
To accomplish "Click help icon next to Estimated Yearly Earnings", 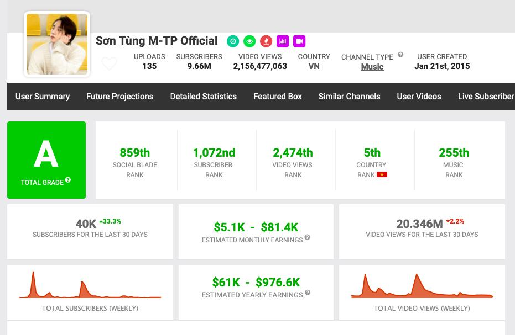I will click(308, 293).
